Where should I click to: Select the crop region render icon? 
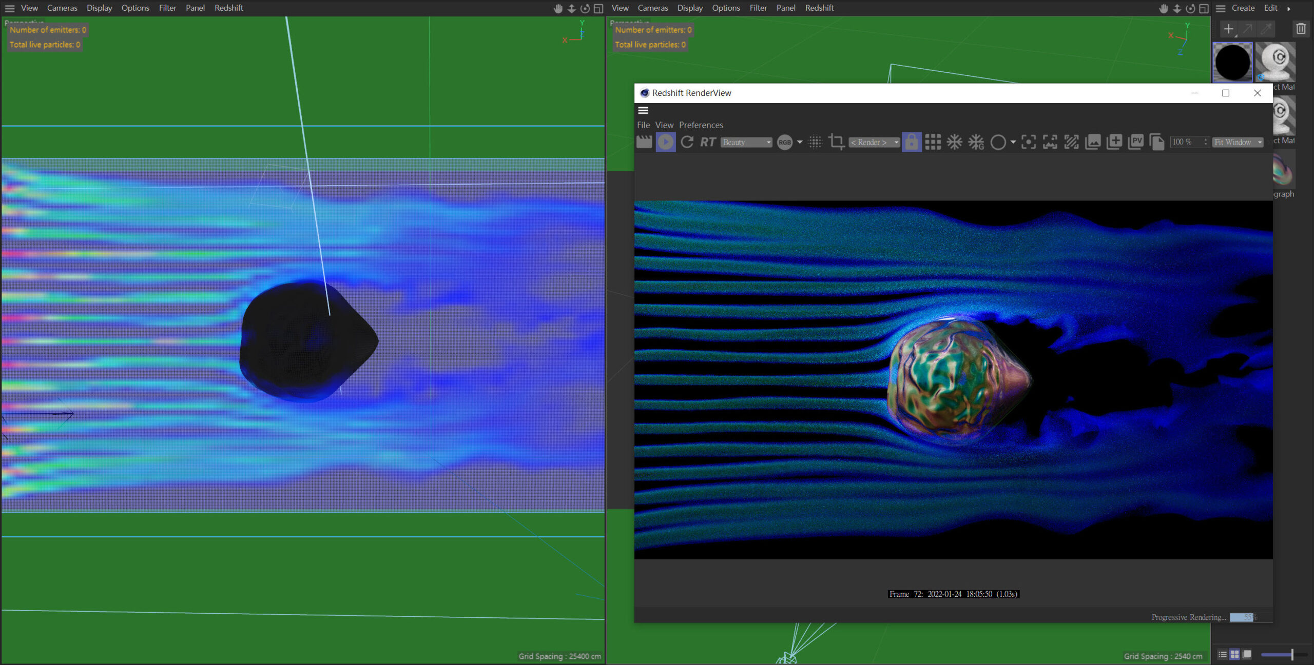836,142
